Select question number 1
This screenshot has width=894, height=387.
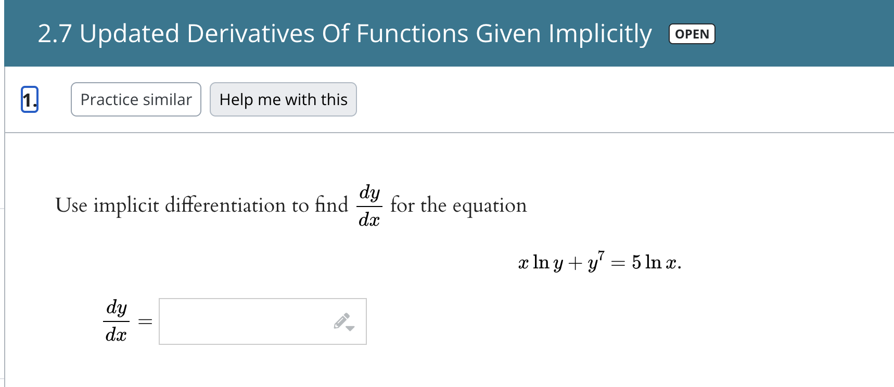pyautogui.click(x=30, y=99)
